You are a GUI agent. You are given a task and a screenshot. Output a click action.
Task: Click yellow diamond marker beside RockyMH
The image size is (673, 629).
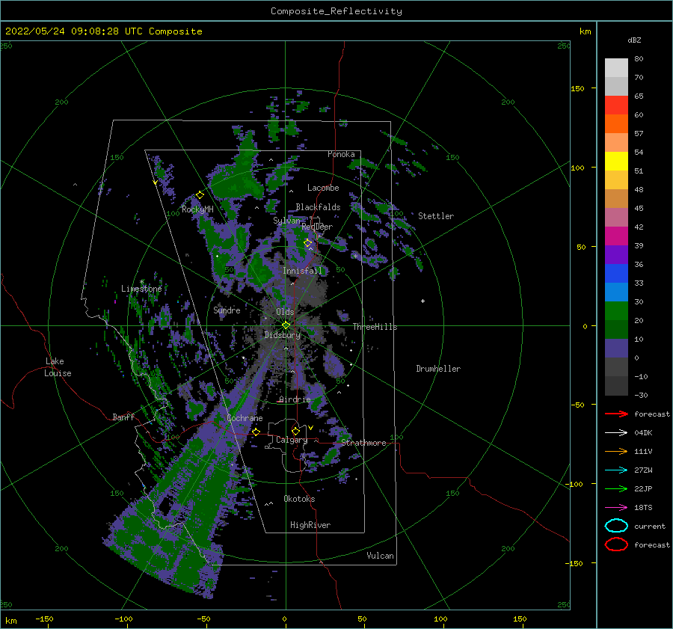pyautogui.click(x=200, y=195)
